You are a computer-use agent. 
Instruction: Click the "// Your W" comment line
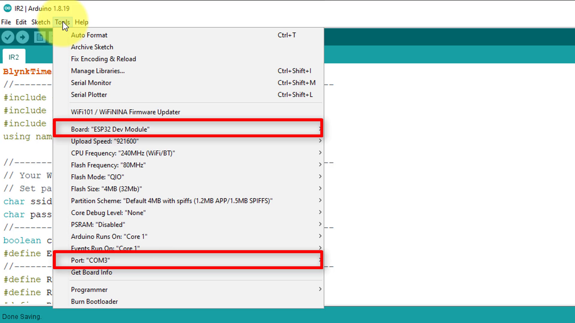[28, 176]
